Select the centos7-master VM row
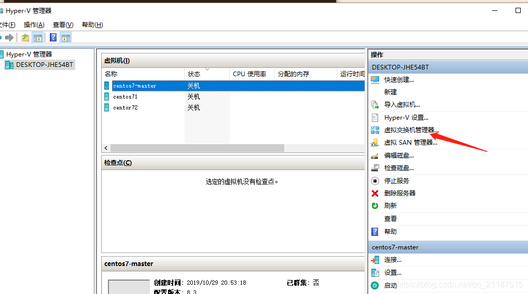 coord(233,86)
